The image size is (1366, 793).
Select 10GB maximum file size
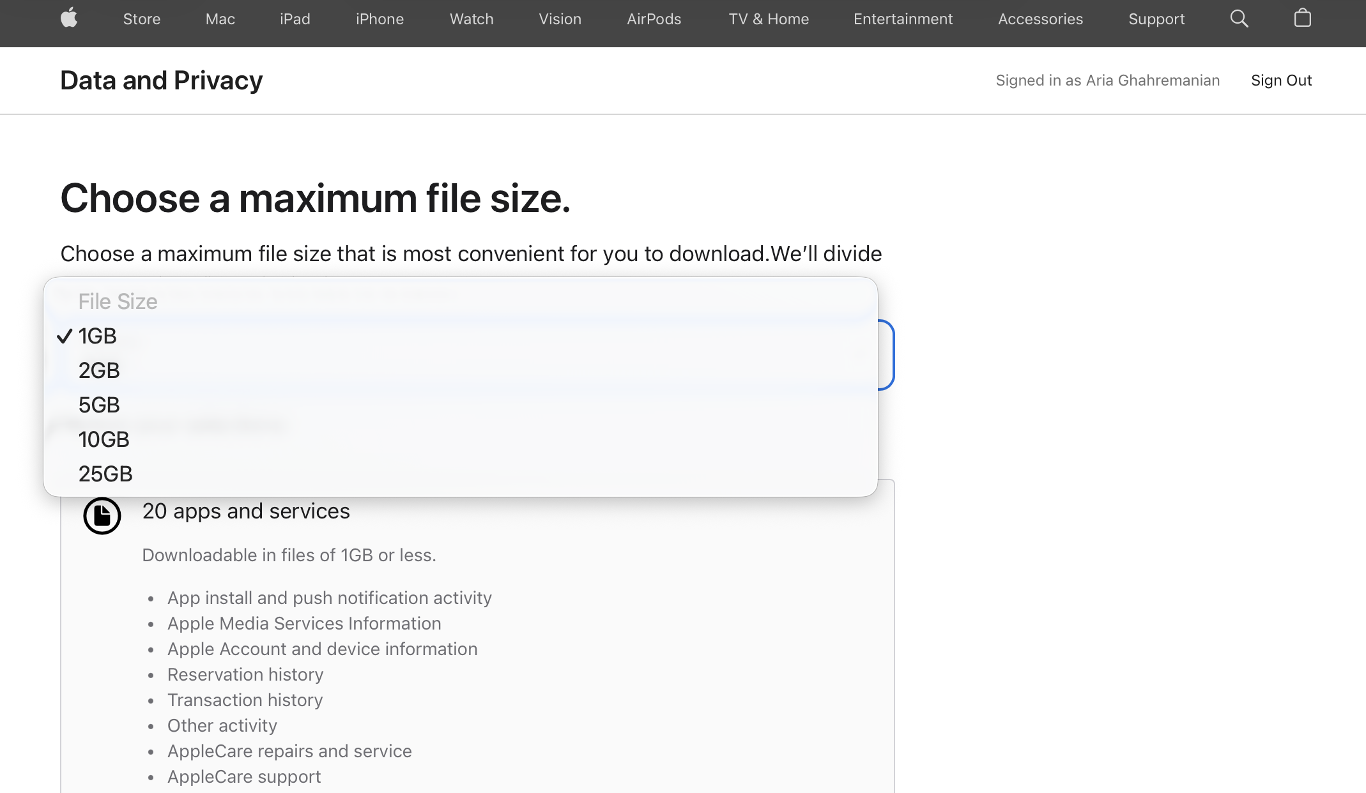click(104, 440)
